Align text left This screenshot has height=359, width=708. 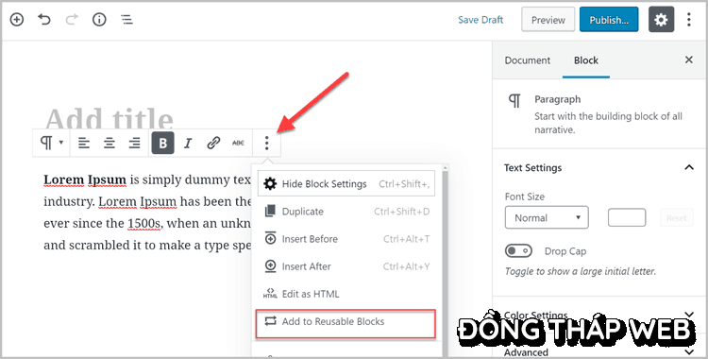click(84, 144)
